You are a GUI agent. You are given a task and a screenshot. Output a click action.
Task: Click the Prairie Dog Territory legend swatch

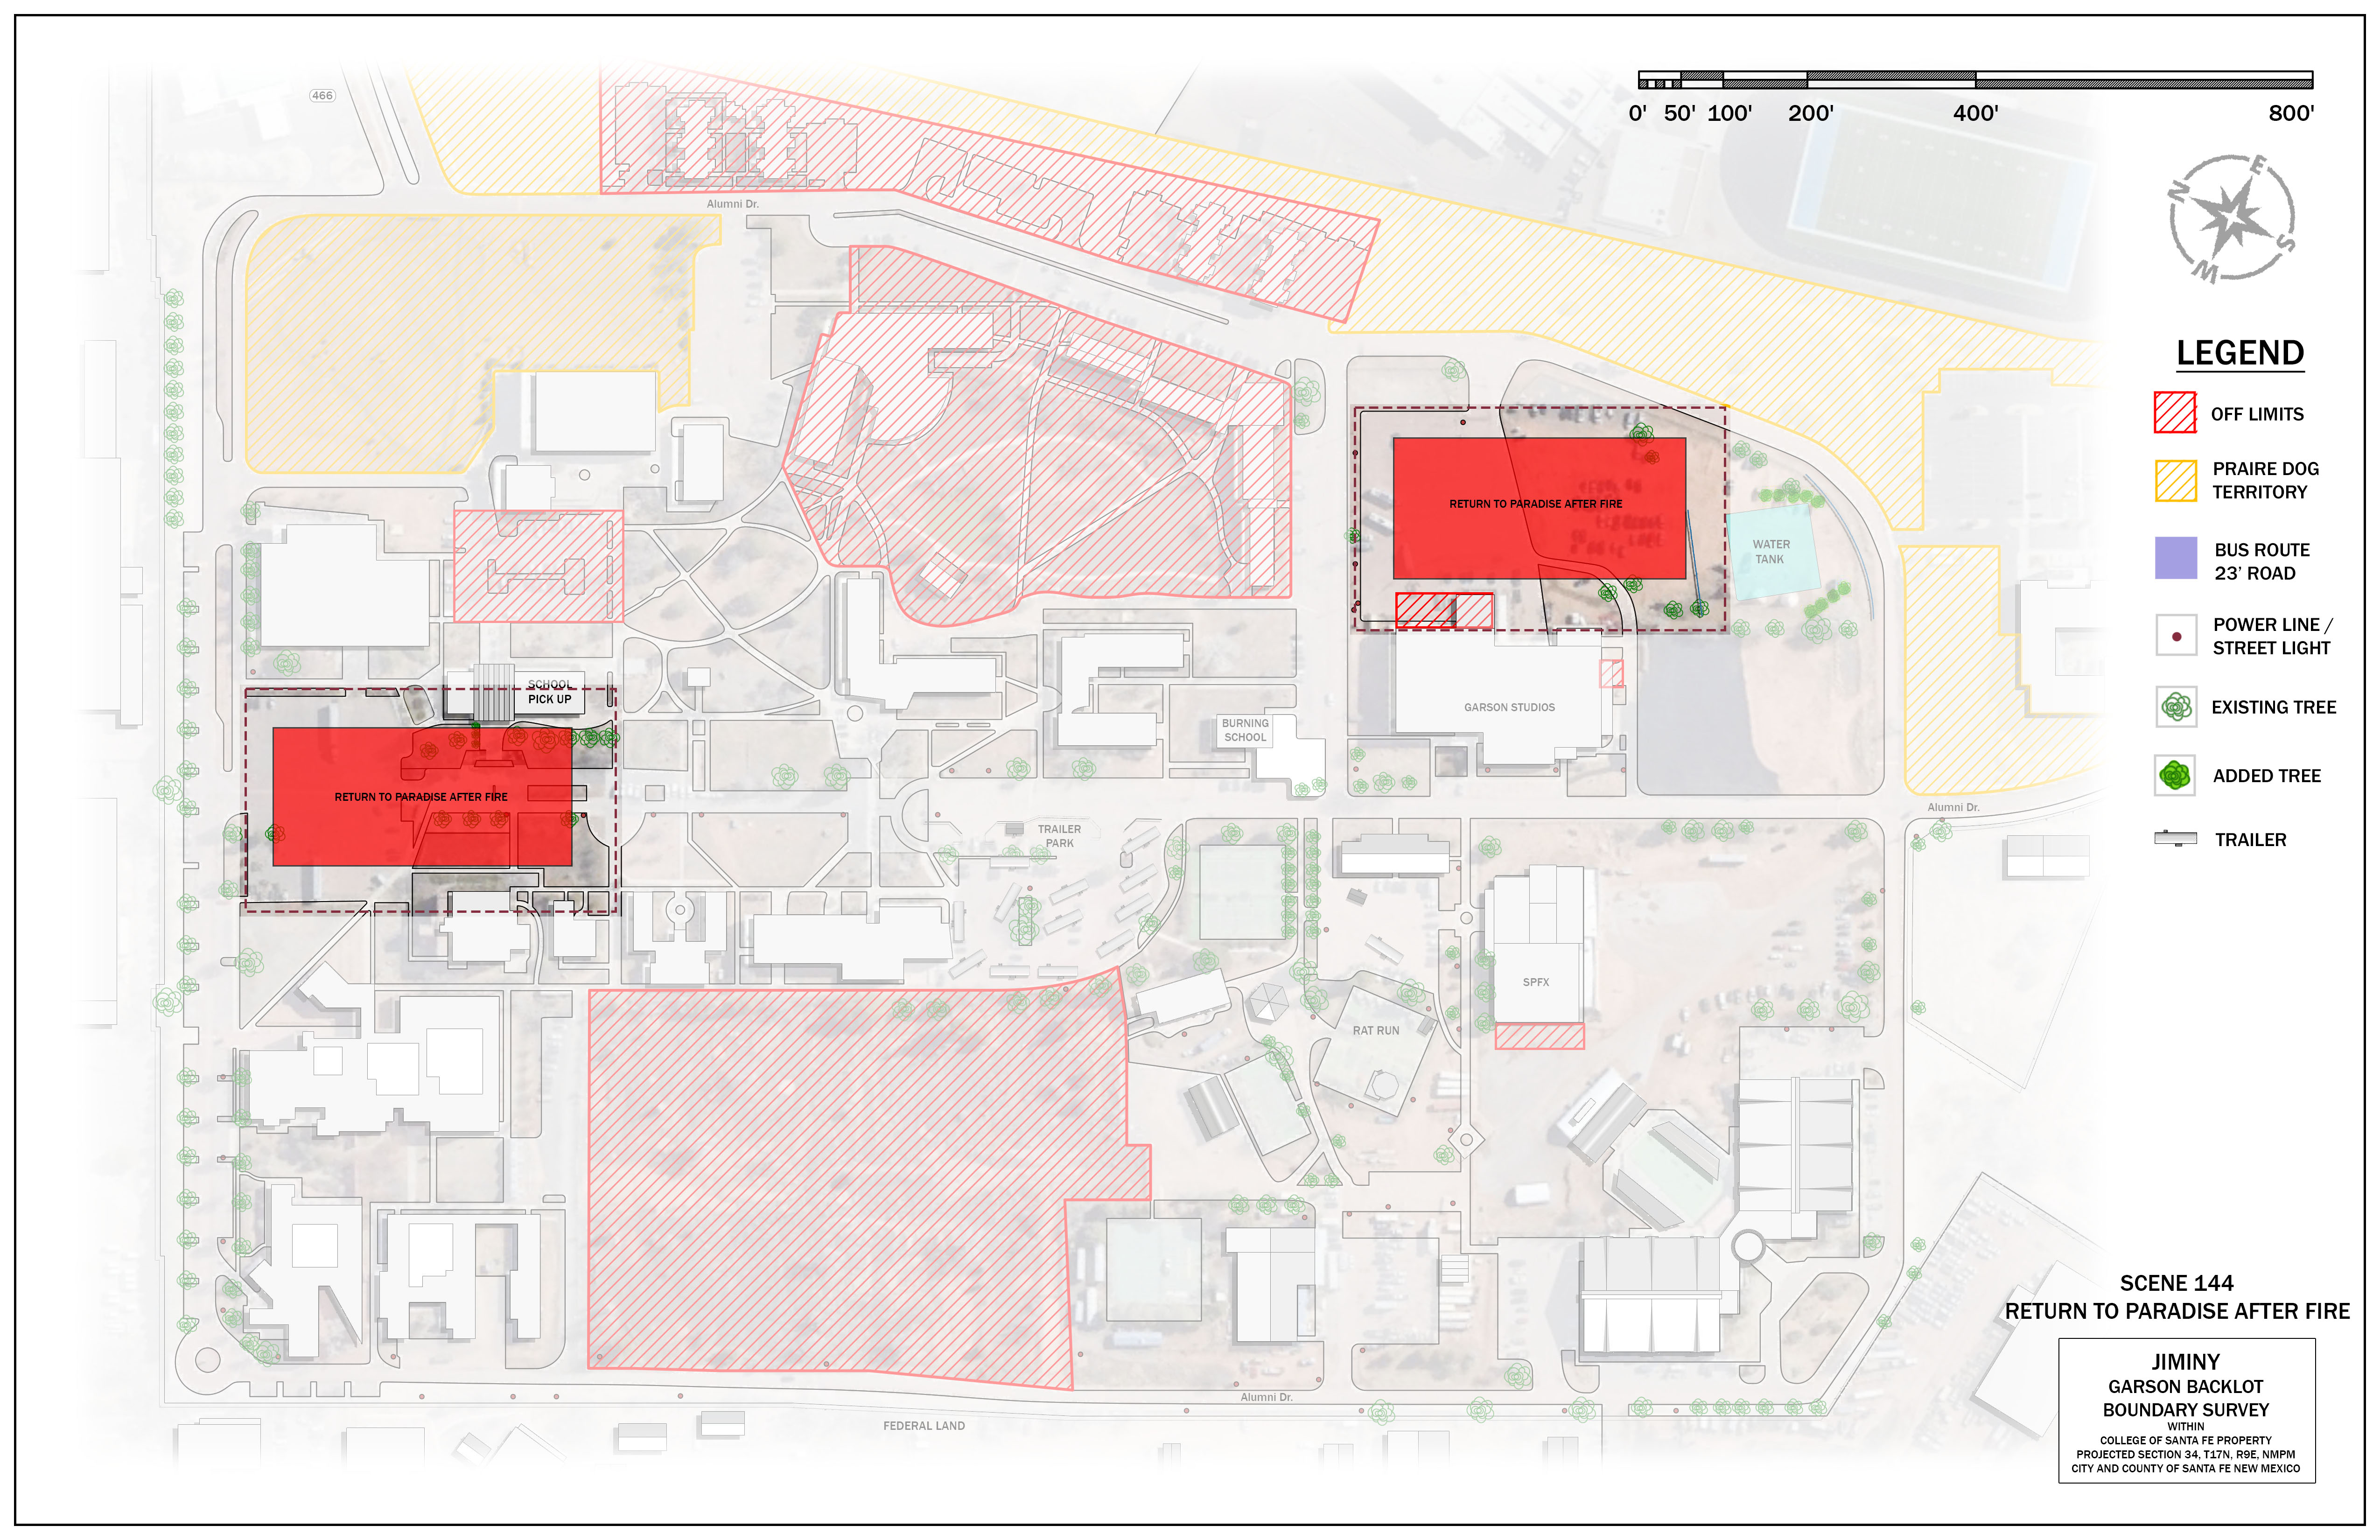[x=2175, y=480]
